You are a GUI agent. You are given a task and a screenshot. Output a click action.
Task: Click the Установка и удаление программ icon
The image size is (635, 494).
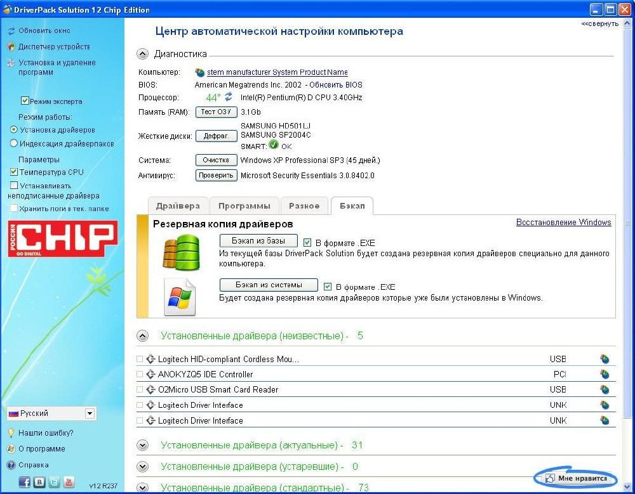click(x=11, y=63)
